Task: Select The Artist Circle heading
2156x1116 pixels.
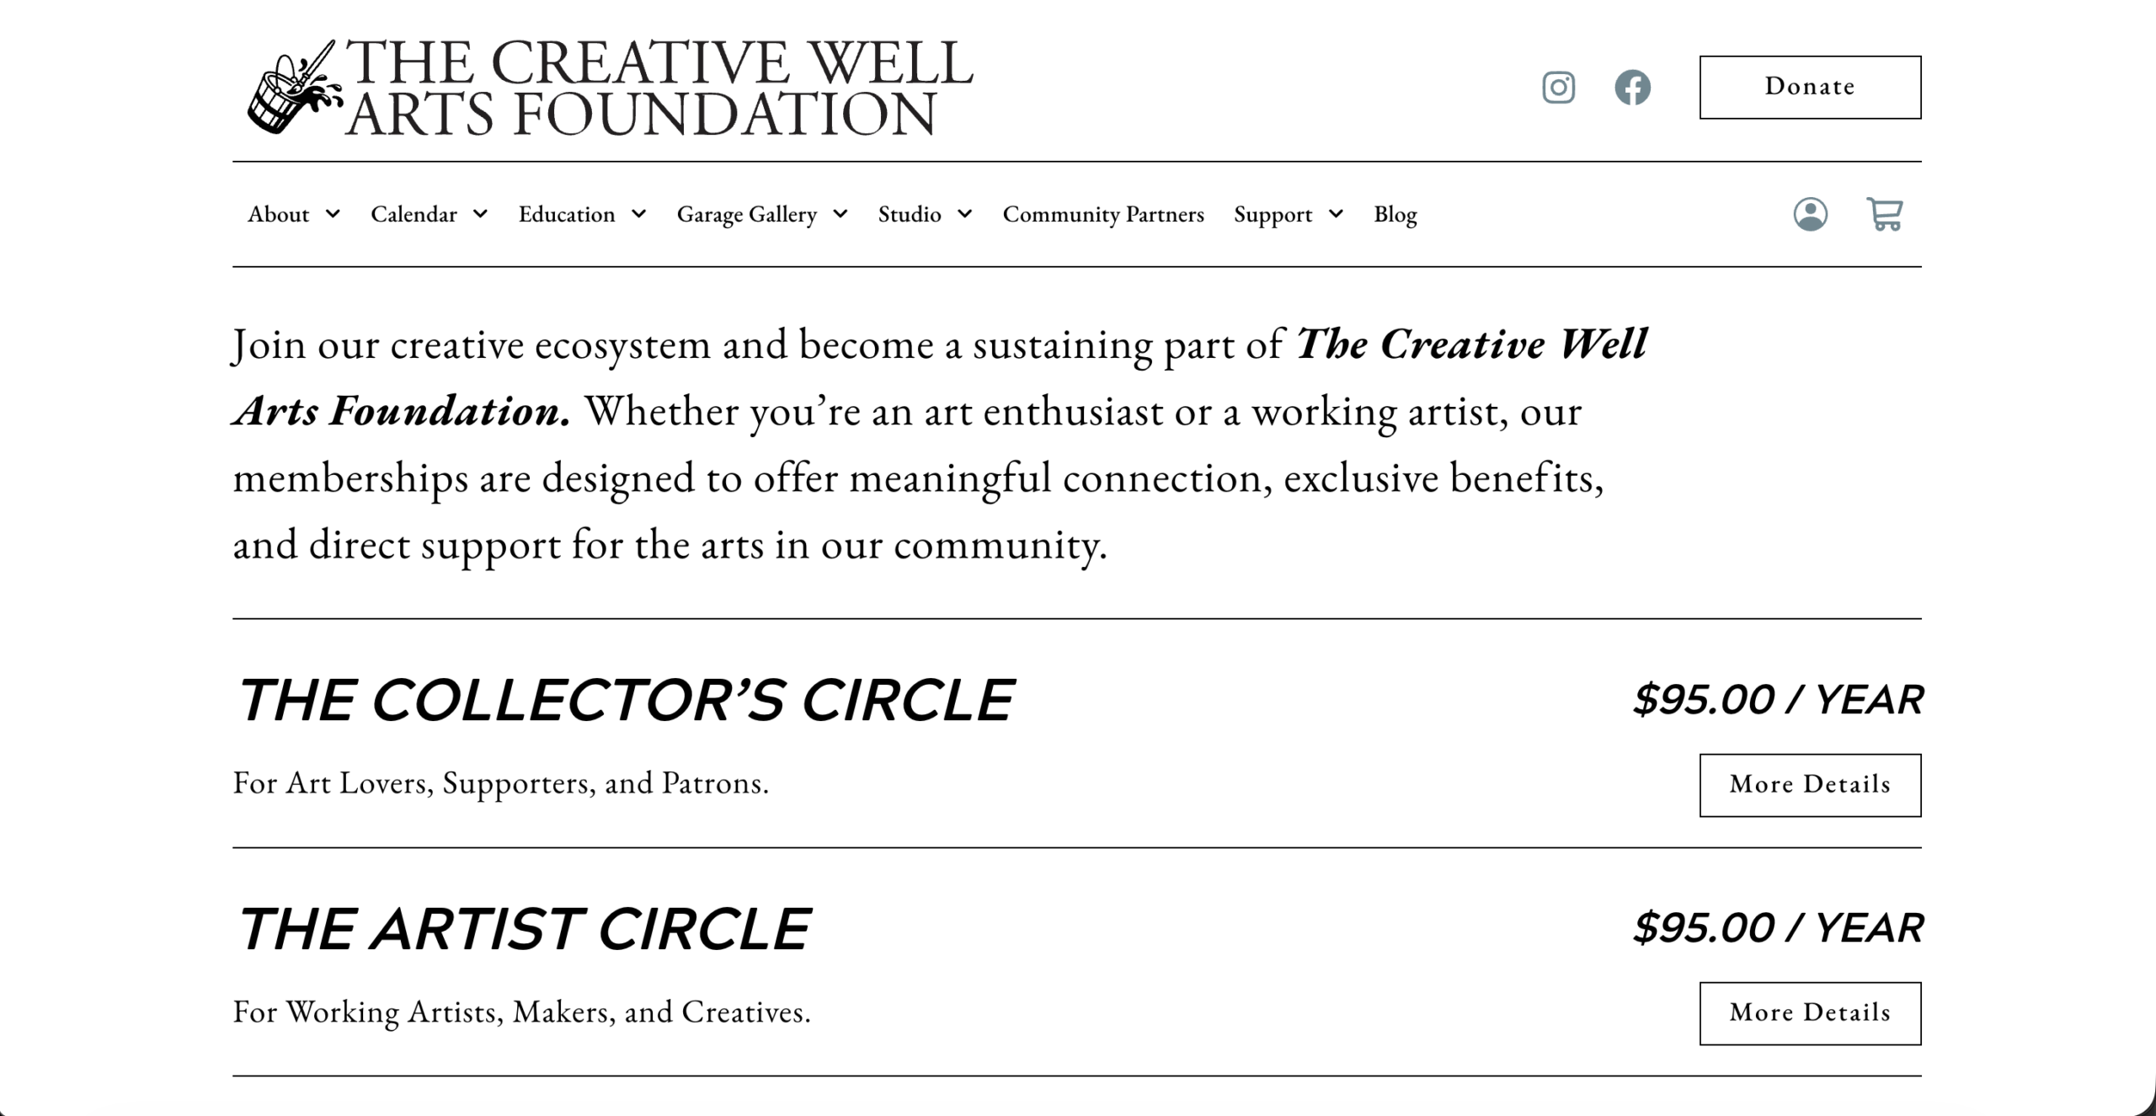Action: pyautogui.click(x=523, y=930)
